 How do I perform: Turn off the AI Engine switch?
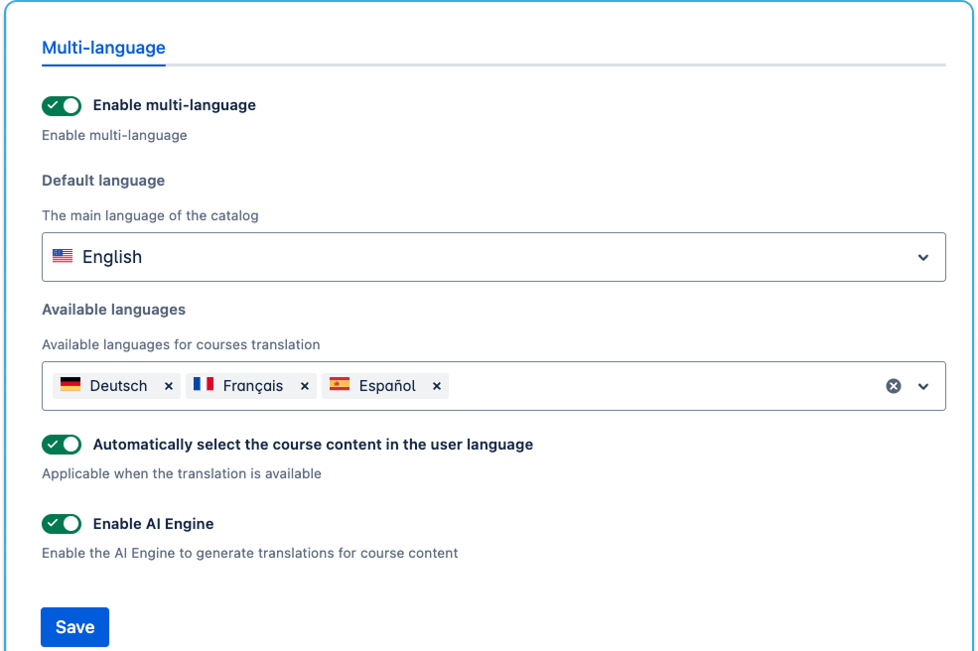(62, 524)
